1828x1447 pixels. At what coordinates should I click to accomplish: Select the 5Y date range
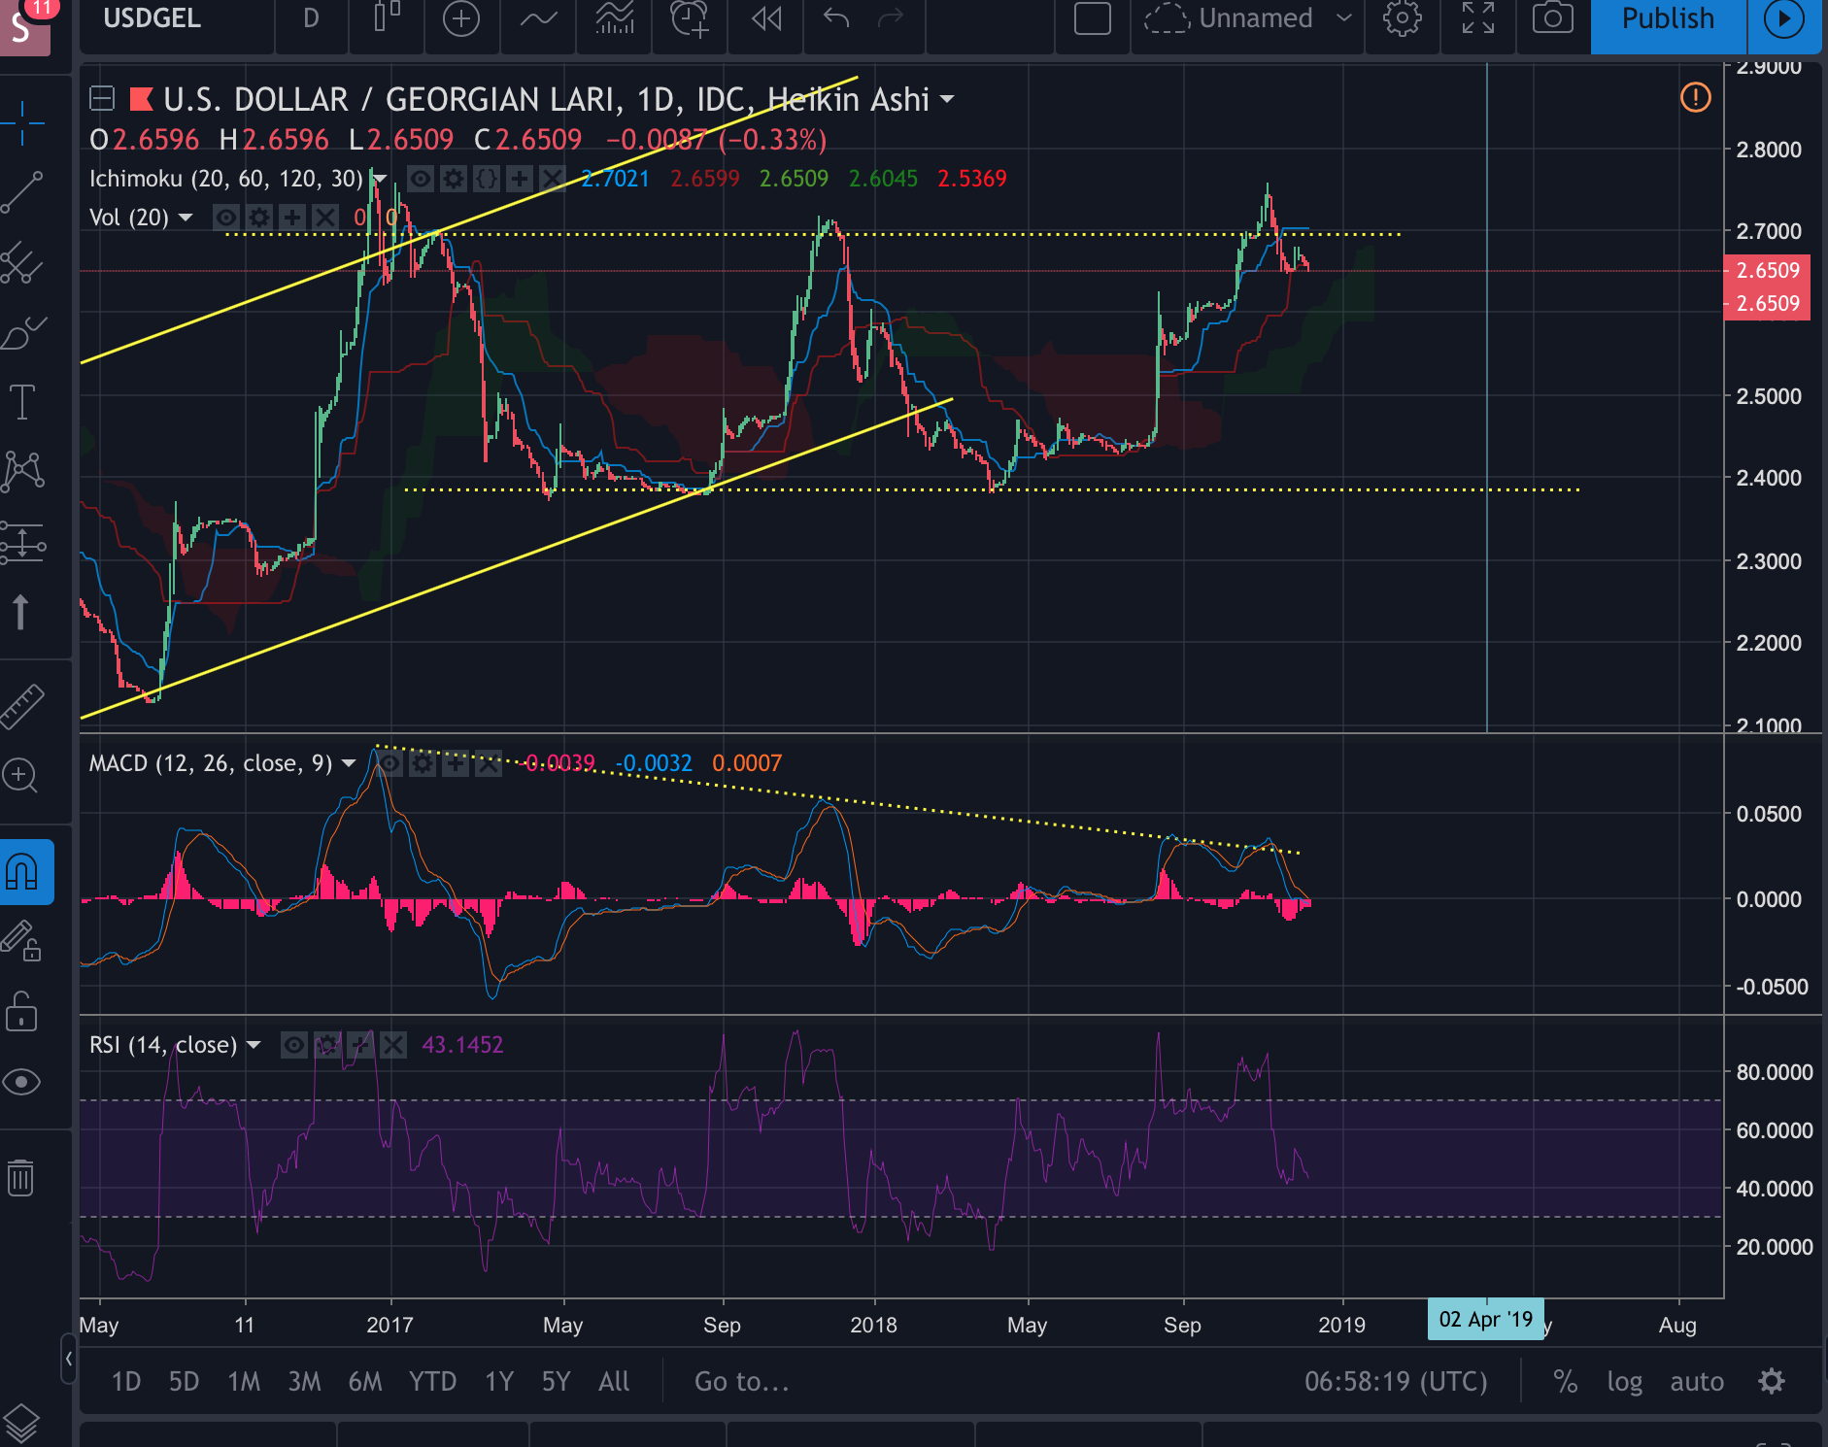click(556, 1382)
